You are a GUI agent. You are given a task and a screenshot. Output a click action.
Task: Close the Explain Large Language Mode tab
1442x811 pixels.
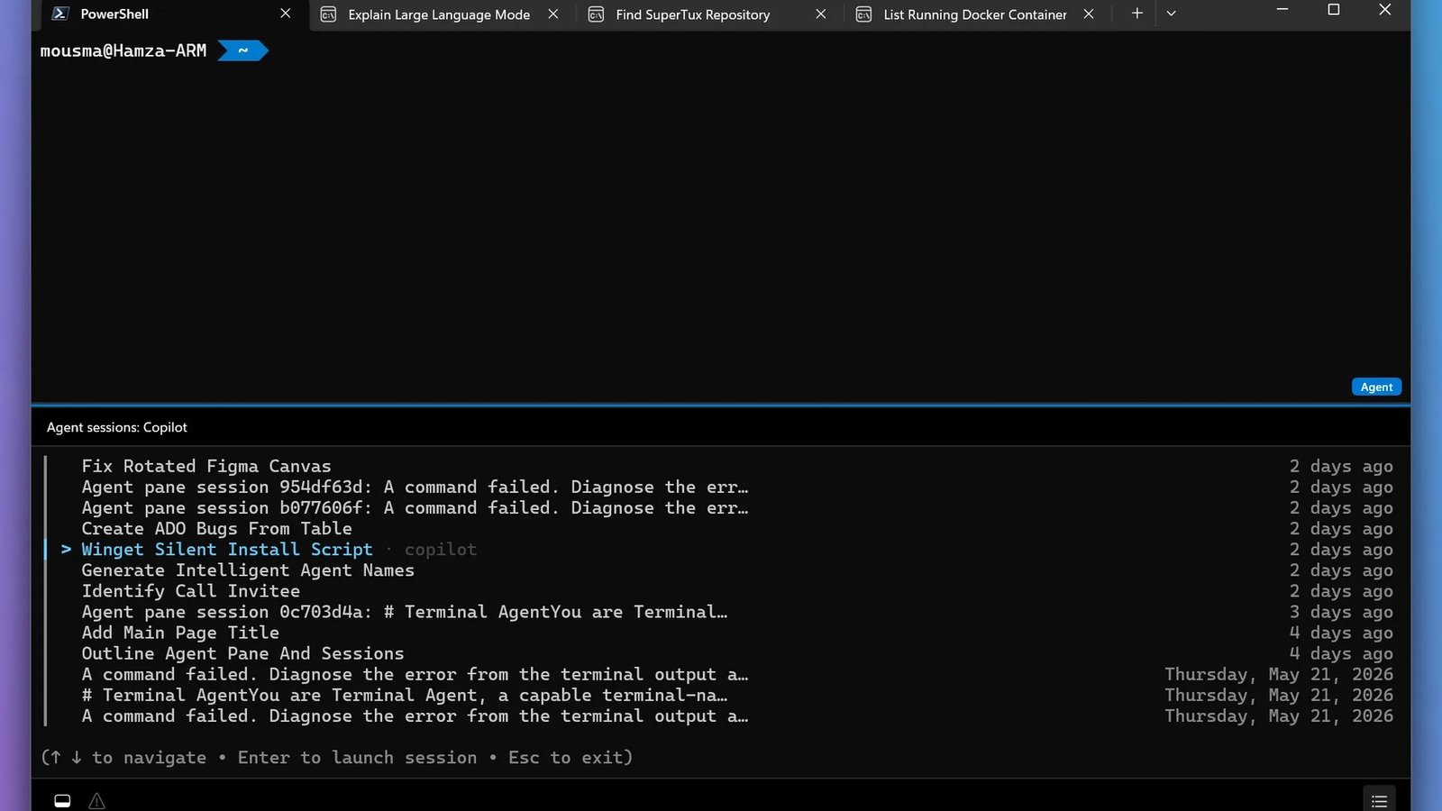[553, 14]
